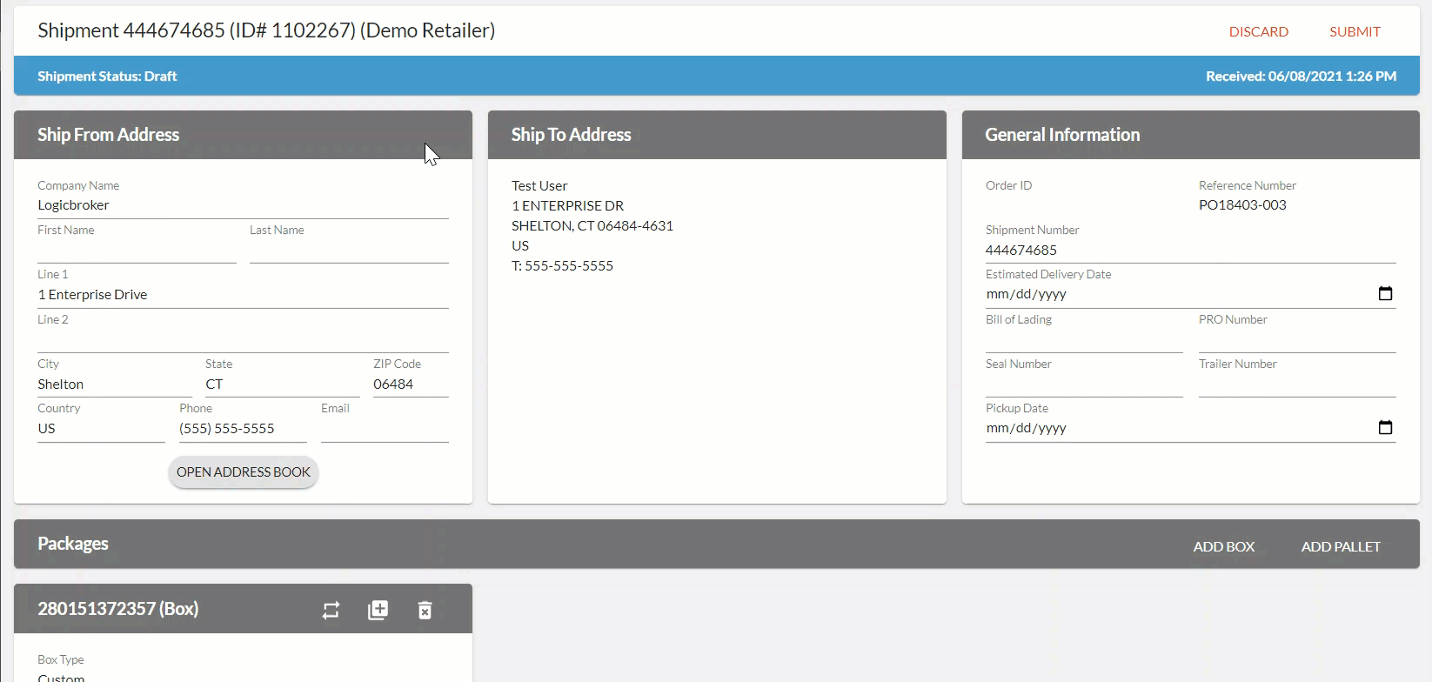Add a new pallet to packages
The image size is (1432, 682).
[x=1340, y=546]
